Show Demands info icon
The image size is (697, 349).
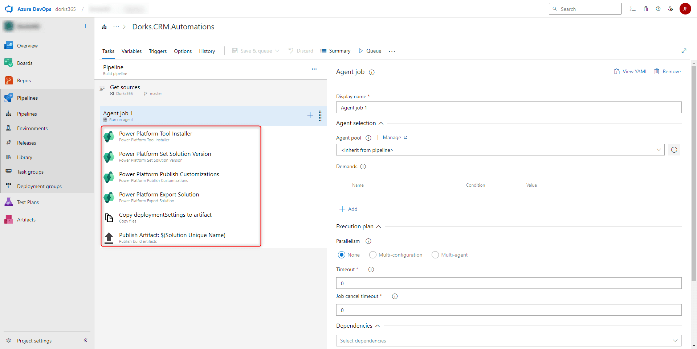[x=363, y=167]
